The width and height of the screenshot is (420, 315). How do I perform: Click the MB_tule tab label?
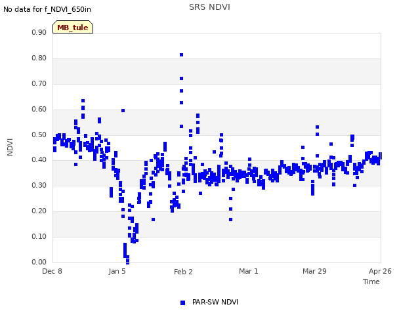coord(73,28)
